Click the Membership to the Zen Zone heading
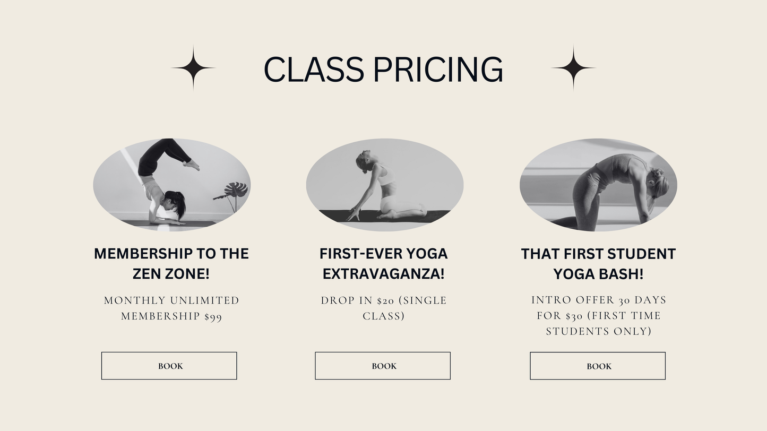Image resolution: width=767 pixels, height=431 pixels. 171,263
